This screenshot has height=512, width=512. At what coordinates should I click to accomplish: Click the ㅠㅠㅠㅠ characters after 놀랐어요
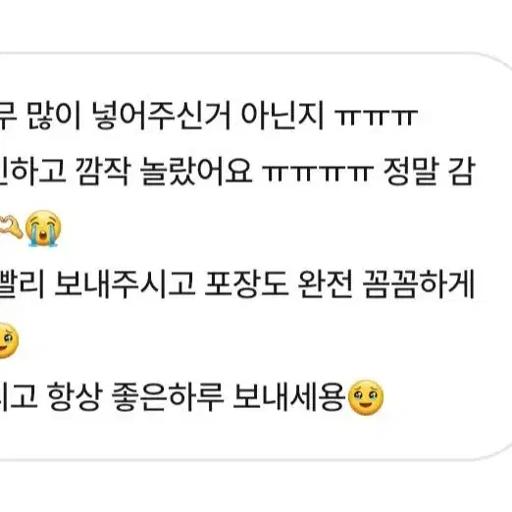click(x=318, y=173)
